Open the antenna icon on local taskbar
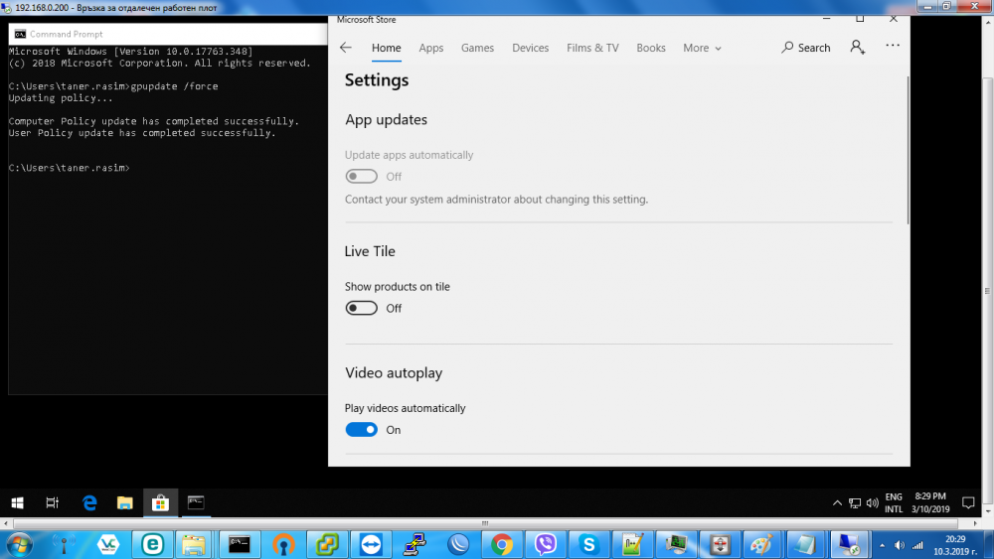The width and height of the screenshot is (994, 559). [x=64, y=544]
